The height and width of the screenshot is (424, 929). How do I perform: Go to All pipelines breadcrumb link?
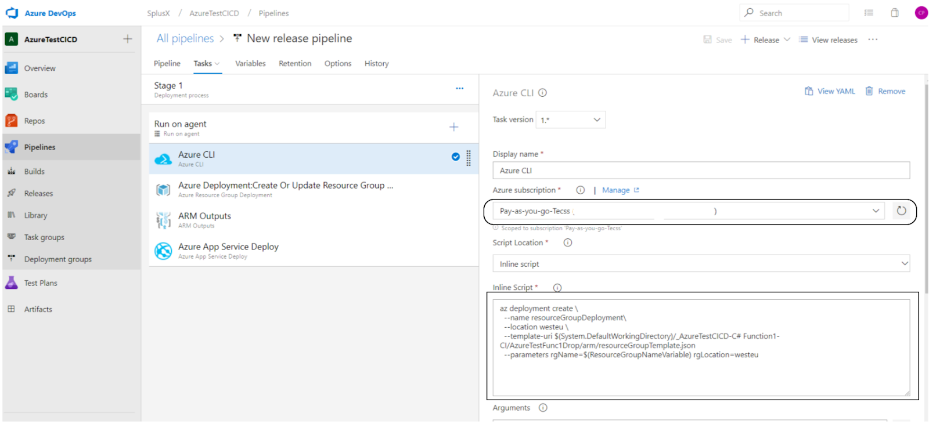pyautogui.click(x=185, y=38)
